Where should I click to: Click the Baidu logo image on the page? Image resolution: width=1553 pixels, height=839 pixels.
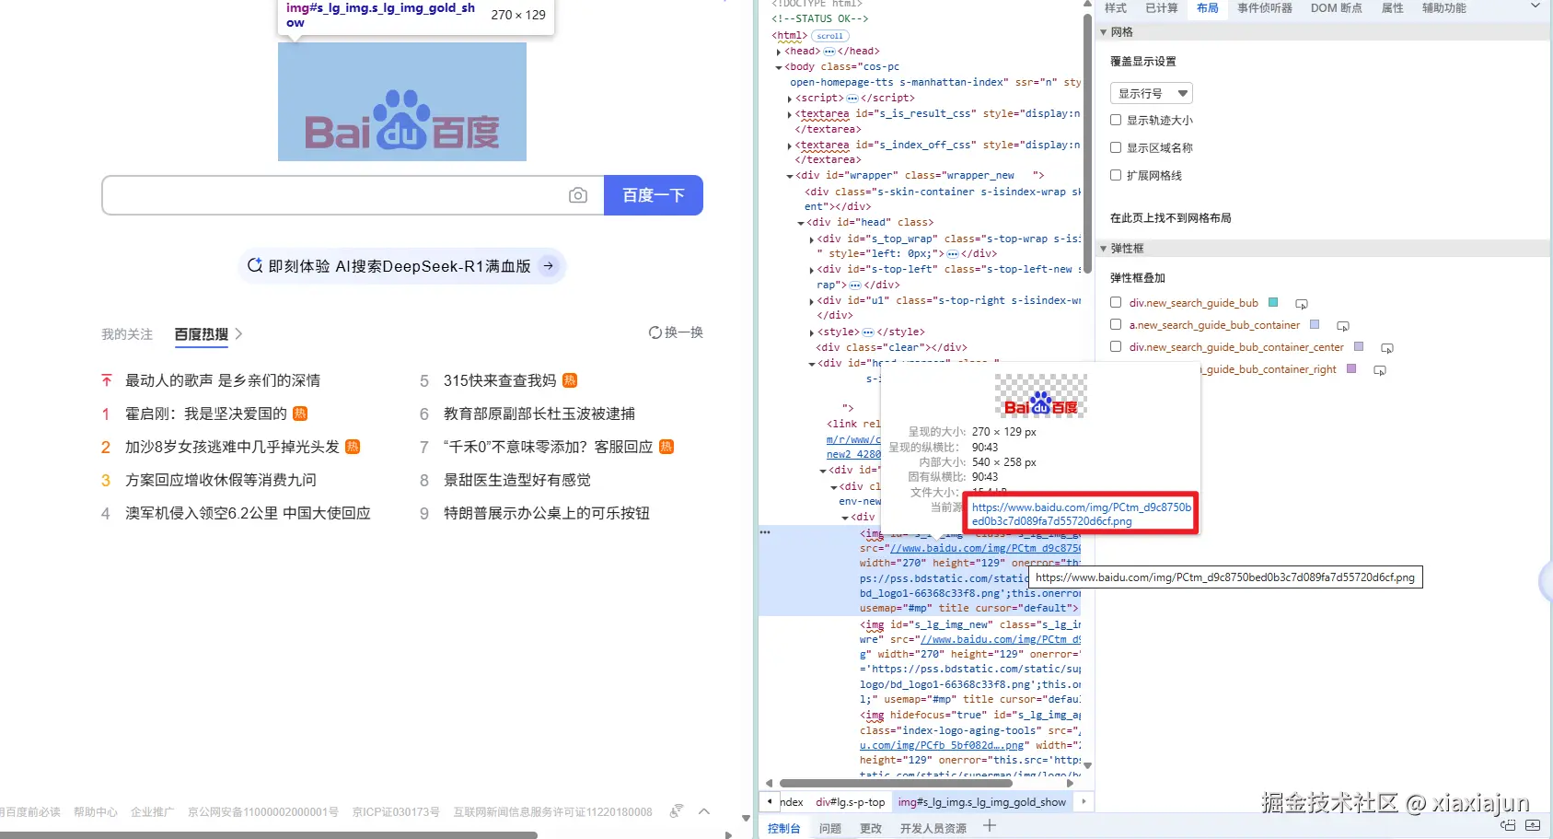click(x=402, y=101)
